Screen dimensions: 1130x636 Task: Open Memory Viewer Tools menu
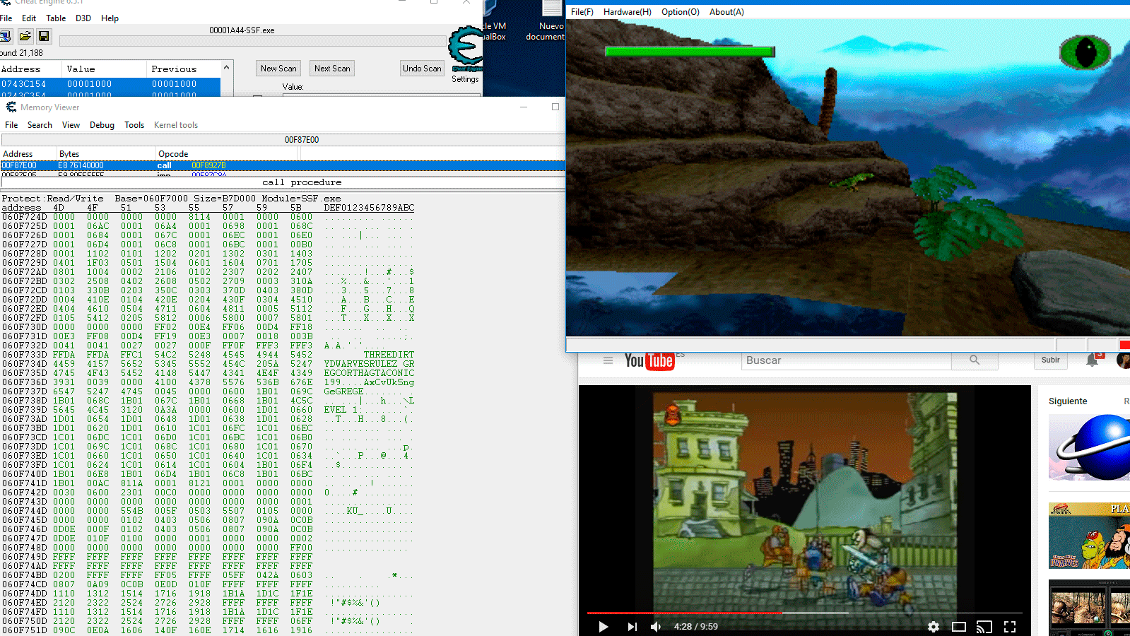point(134,125)
